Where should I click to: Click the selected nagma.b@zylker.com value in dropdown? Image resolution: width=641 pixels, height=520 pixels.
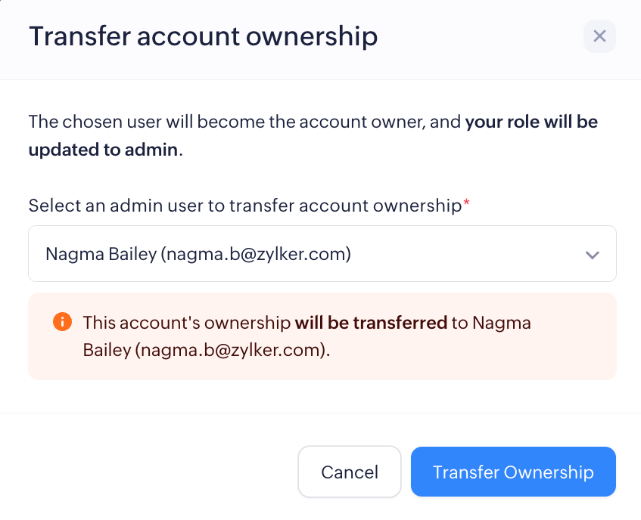click(256, 254)
